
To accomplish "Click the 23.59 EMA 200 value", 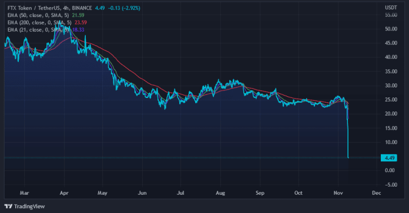I will pyautogui.click(x=81, y=23).
